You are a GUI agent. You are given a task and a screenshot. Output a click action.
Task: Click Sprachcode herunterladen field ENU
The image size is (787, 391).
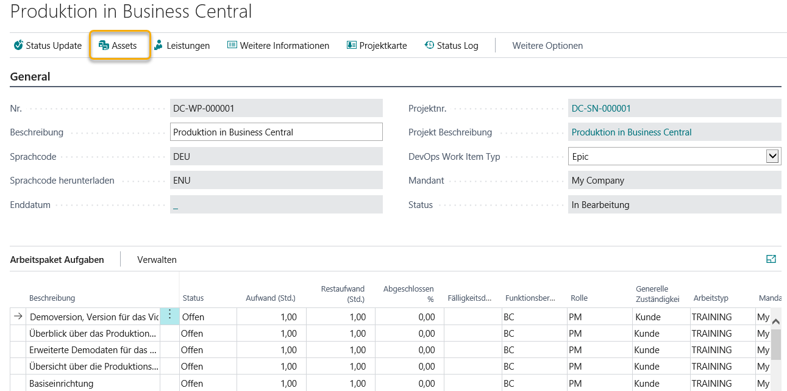point(276,181)
